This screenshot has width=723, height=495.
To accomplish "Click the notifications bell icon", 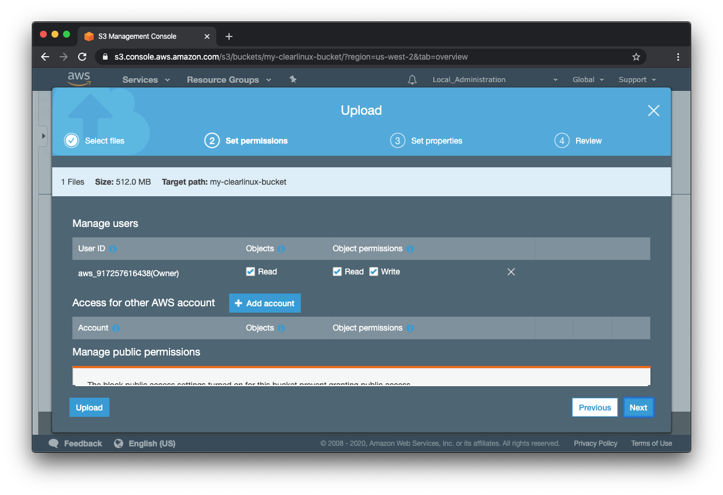I will (x=412, y=80).
